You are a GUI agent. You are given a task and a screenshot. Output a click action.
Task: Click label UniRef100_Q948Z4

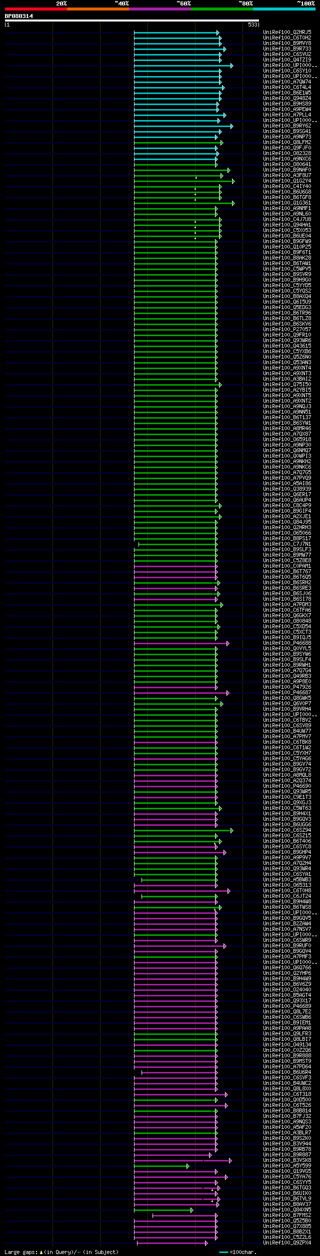pos(287,98)
